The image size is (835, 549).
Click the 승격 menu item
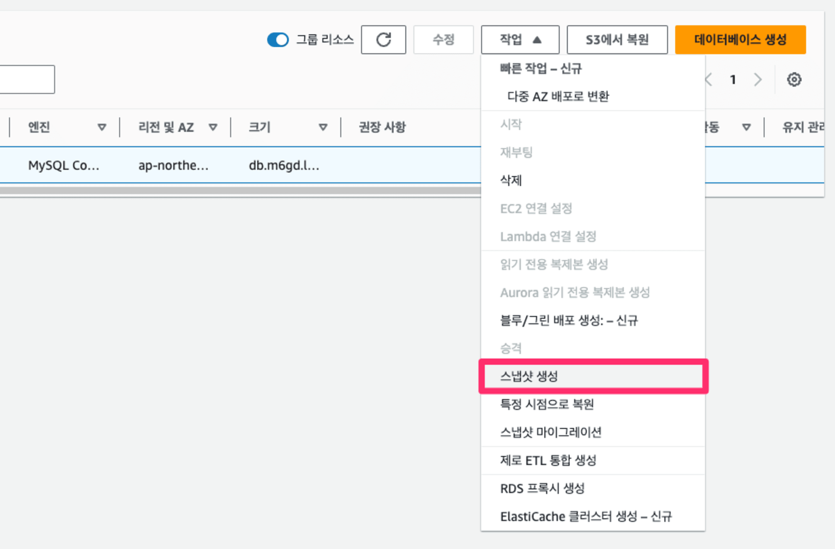coord(593,348)
